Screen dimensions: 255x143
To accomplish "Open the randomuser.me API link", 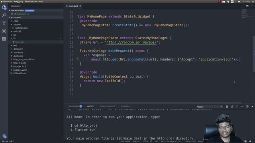I will point(131,43).
